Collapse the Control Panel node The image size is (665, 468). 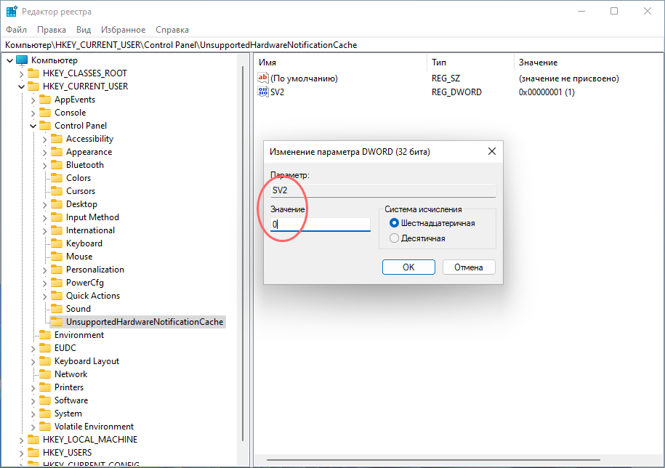click(x=33, y=126)
